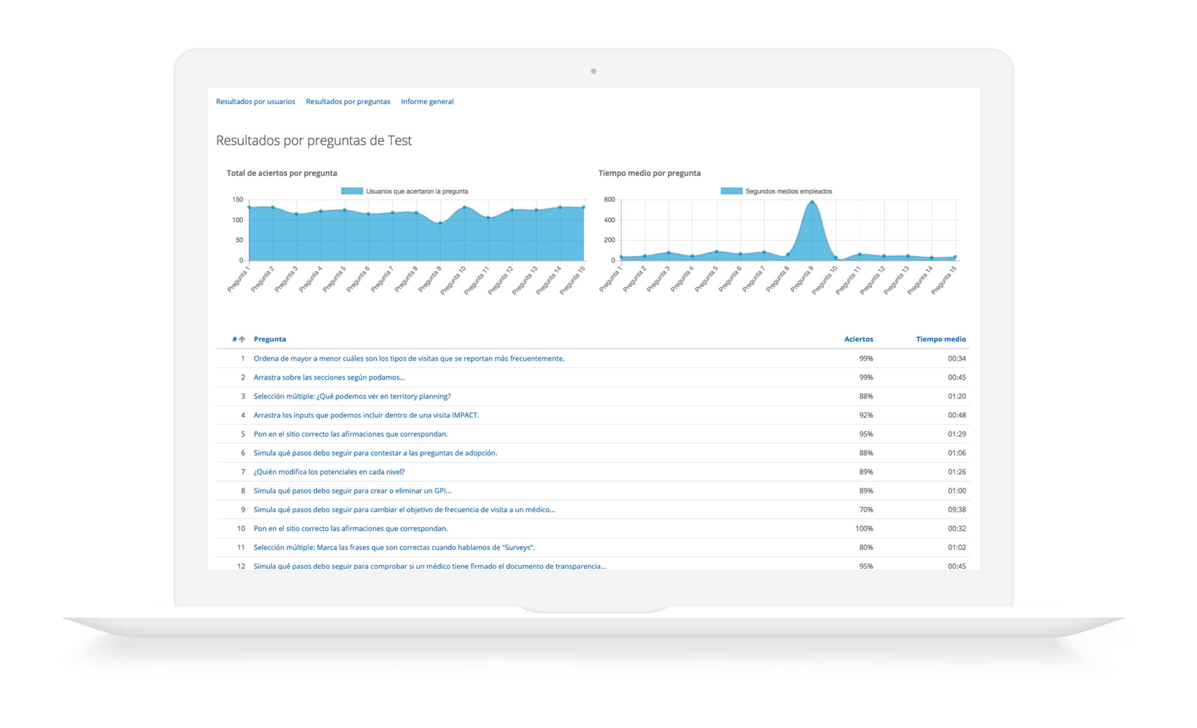Open question about 'documento de transparencia...'

(429, 567)
